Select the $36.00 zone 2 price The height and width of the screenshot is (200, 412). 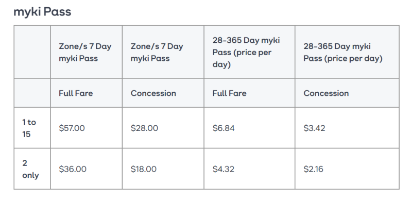click(73, 169)
